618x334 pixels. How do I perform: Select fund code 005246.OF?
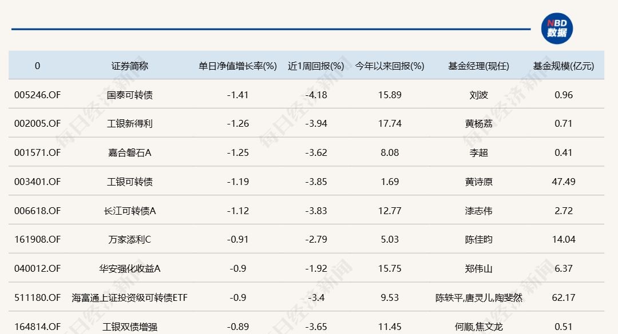(37, 95)
